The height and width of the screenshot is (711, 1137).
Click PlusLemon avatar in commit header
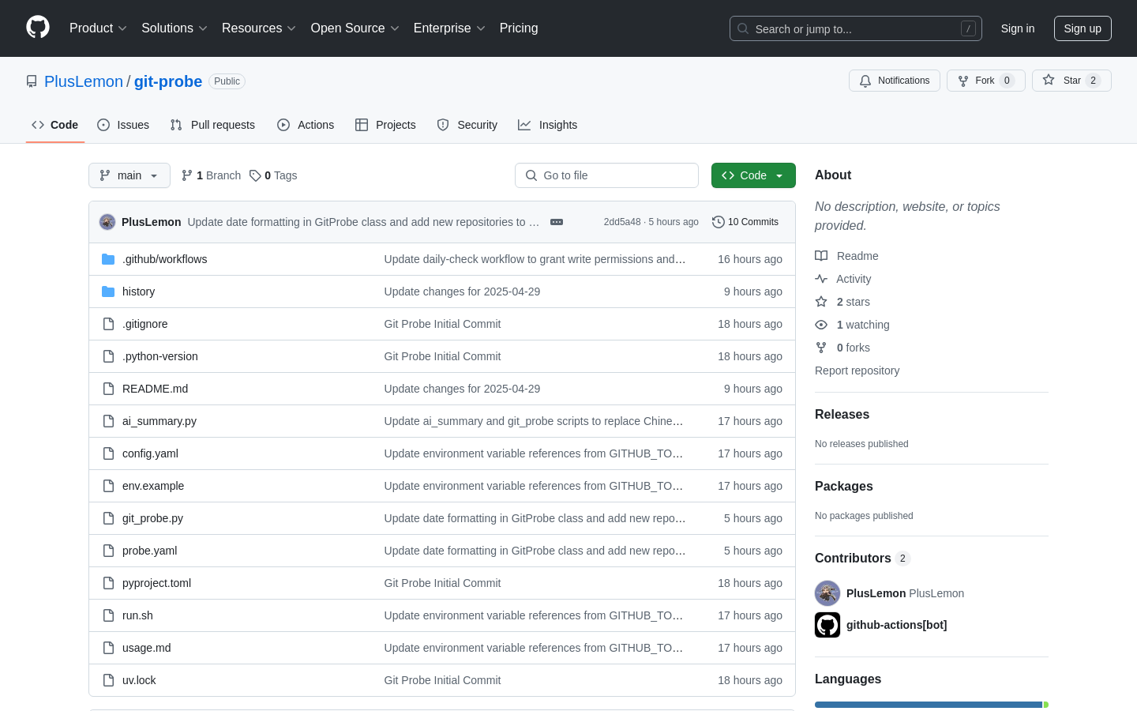(107, 222)
